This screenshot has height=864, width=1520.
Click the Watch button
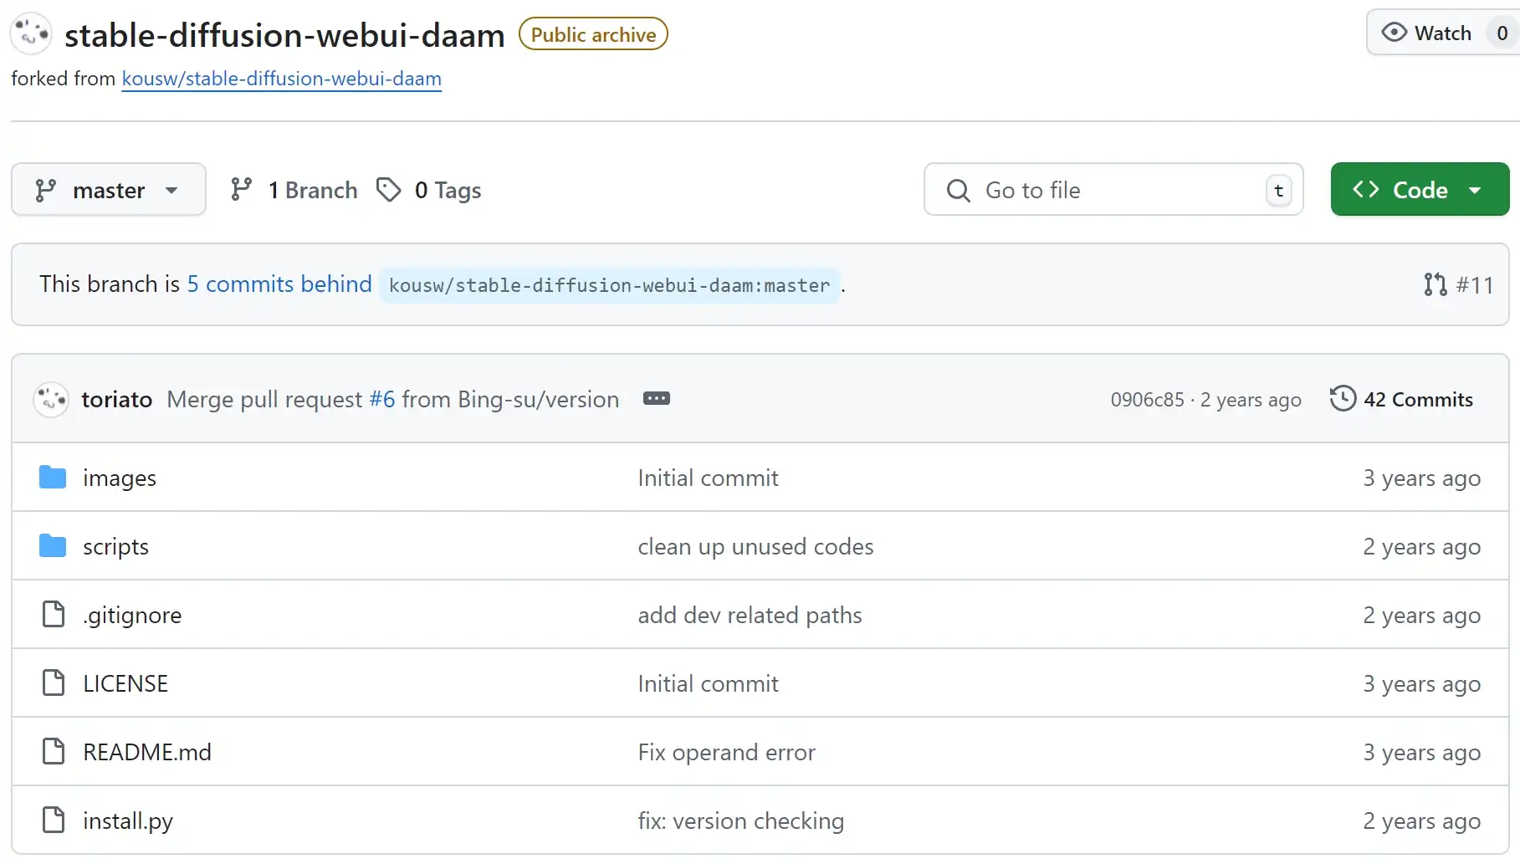pos(1442,33)
